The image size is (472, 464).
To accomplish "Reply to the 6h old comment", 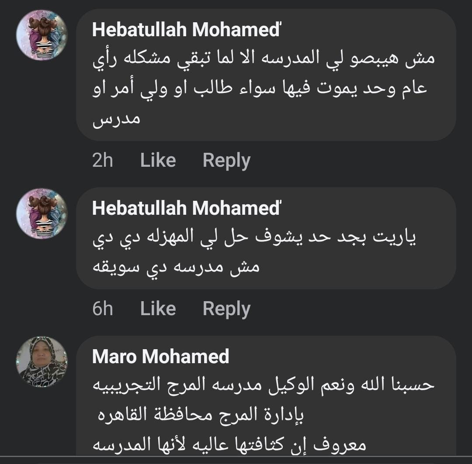I will click(x=226, y=309).
